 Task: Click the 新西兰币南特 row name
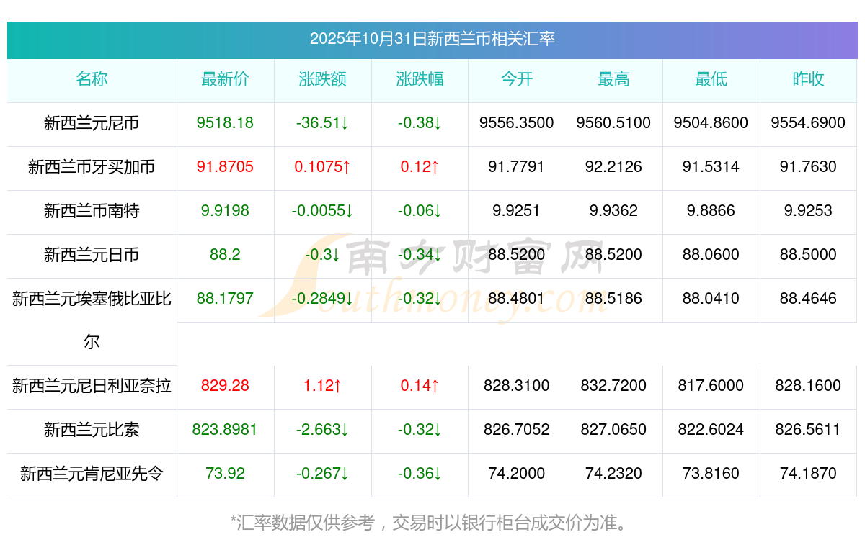point(92,211)
